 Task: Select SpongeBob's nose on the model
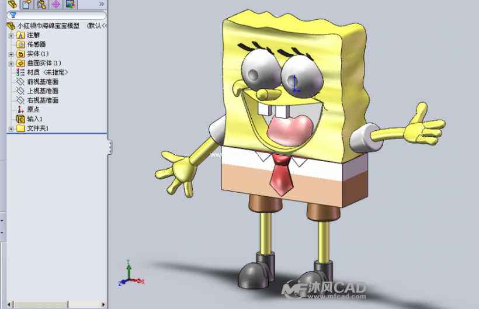point(268,94)
